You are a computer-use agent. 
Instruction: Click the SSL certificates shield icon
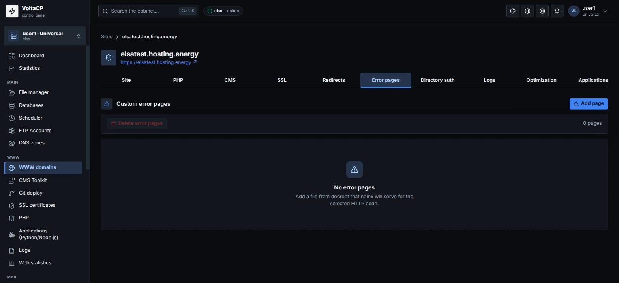click(x=12, y=205)
